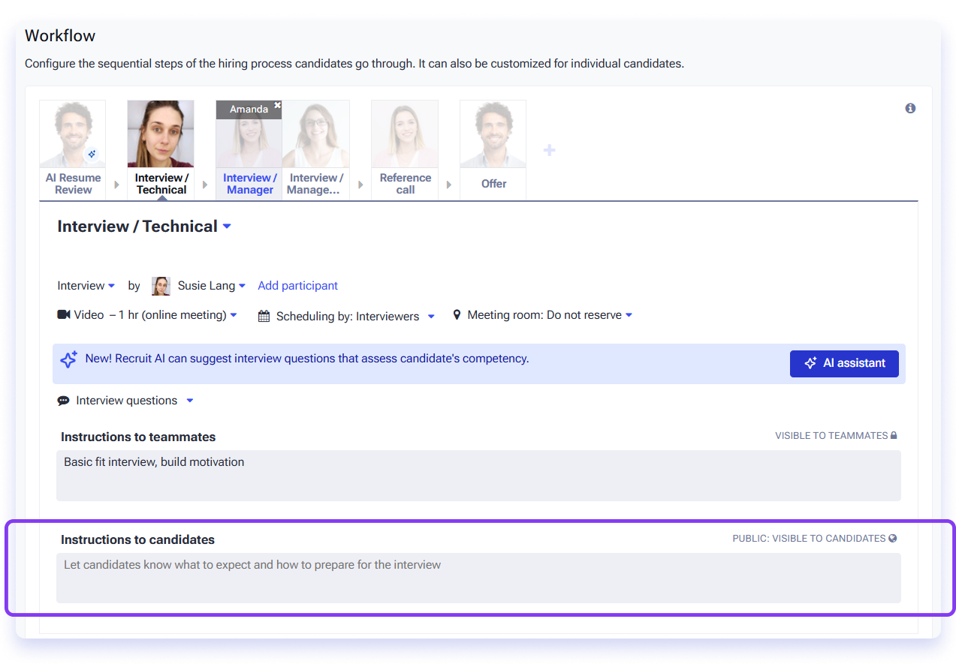Click the info icon in the workflow panel
The image size is (956, 667).
[910, 108]
